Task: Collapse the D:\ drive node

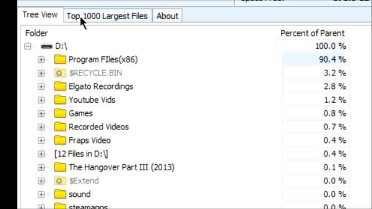Action: coord(28,46)
